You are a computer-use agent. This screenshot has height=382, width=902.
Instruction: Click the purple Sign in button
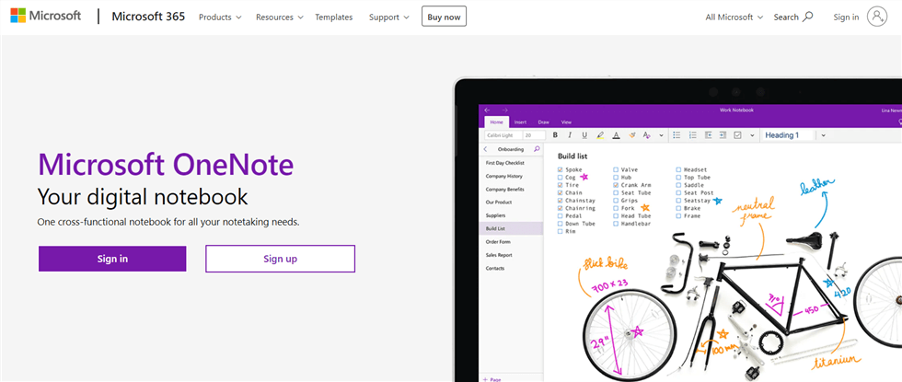112,259
